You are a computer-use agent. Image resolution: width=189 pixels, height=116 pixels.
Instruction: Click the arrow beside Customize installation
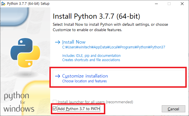point(58,76)
